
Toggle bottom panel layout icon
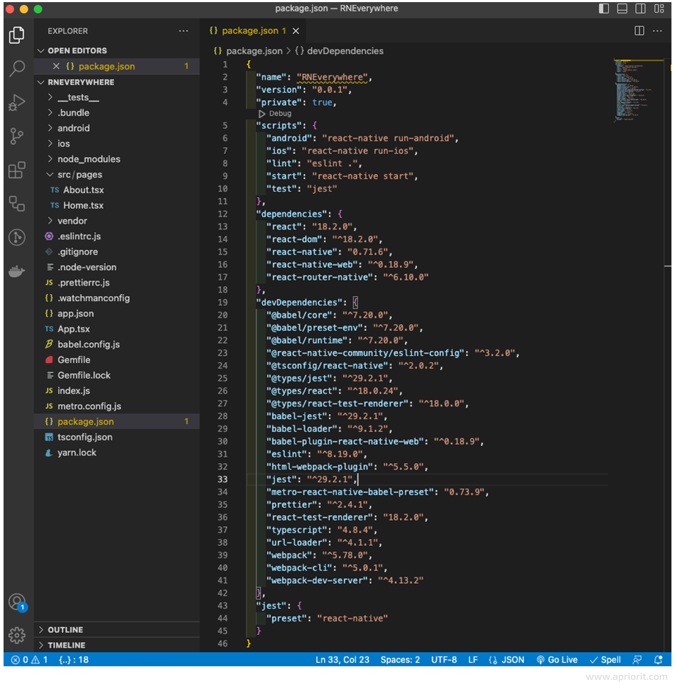click(622, 9)
